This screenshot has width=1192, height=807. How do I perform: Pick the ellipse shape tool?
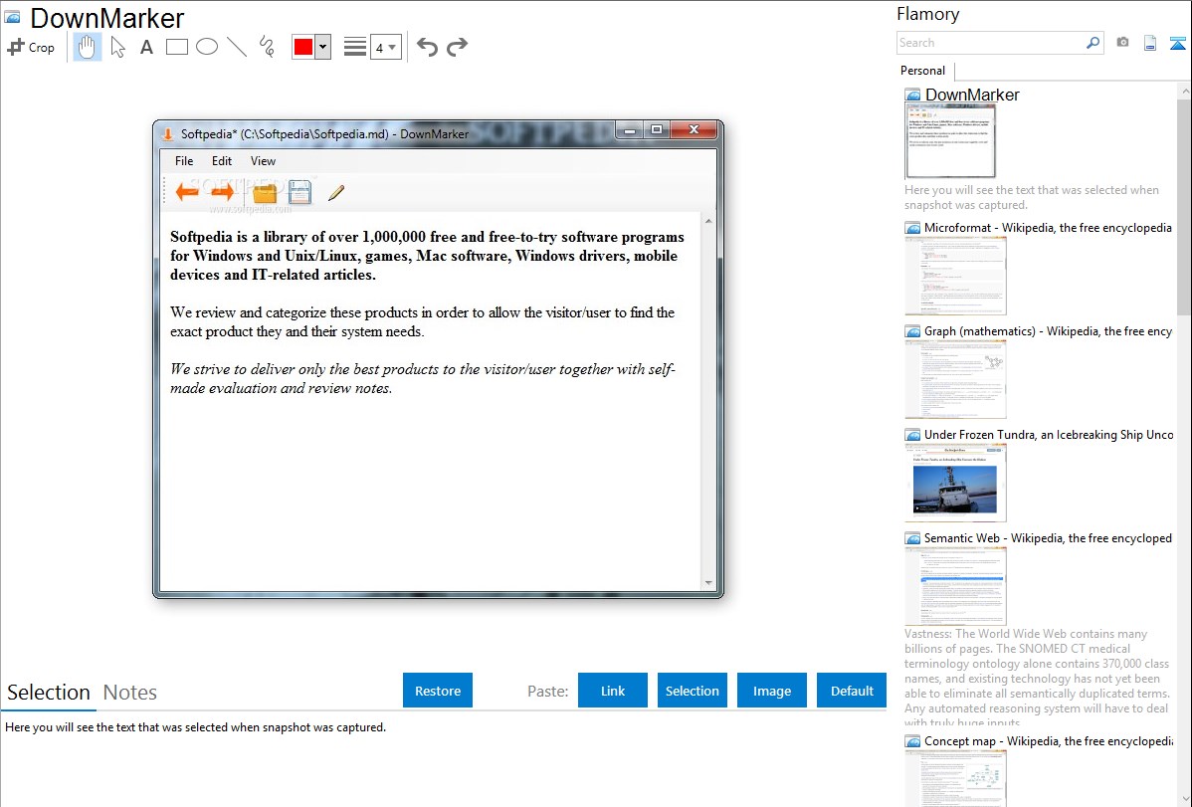(x=207, y=47)
